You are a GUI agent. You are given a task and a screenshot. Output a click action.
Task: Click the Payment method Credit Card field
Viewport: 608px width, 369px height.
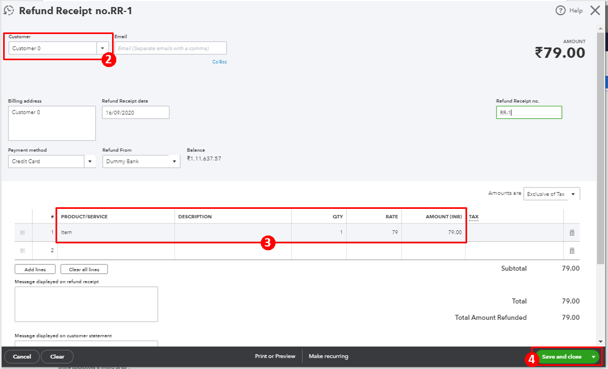[46, 161]
